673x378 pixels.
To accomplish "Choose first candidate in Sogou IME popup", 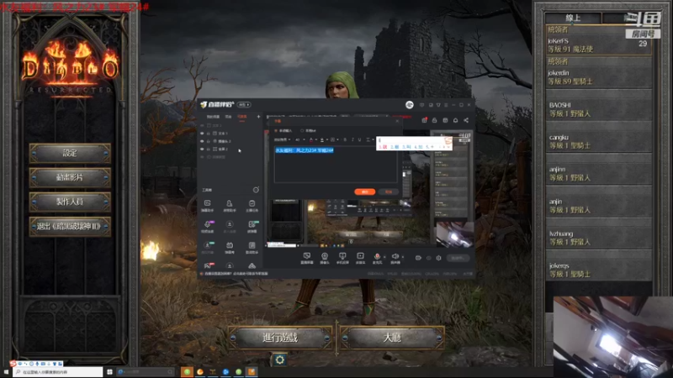I will [x=383, y=147].
